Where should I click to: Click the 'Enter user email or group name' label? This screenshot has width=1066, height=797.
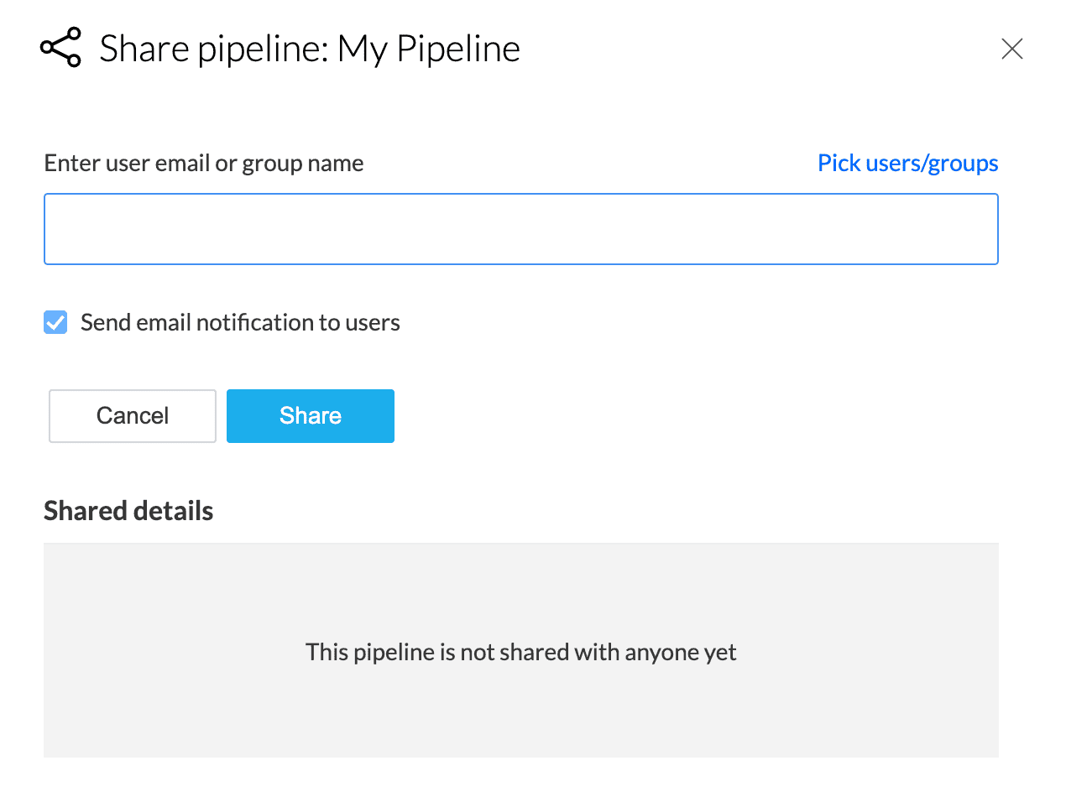pyautogui.click(x=204, y=163)
